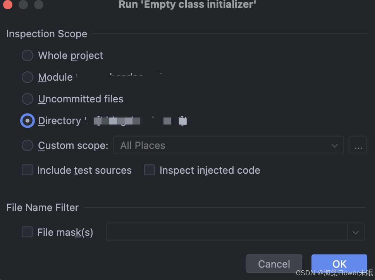Viewport: 375px width, 280px height.
Task: Confirm the inspection with OK
Action: (x=339, y=264)
